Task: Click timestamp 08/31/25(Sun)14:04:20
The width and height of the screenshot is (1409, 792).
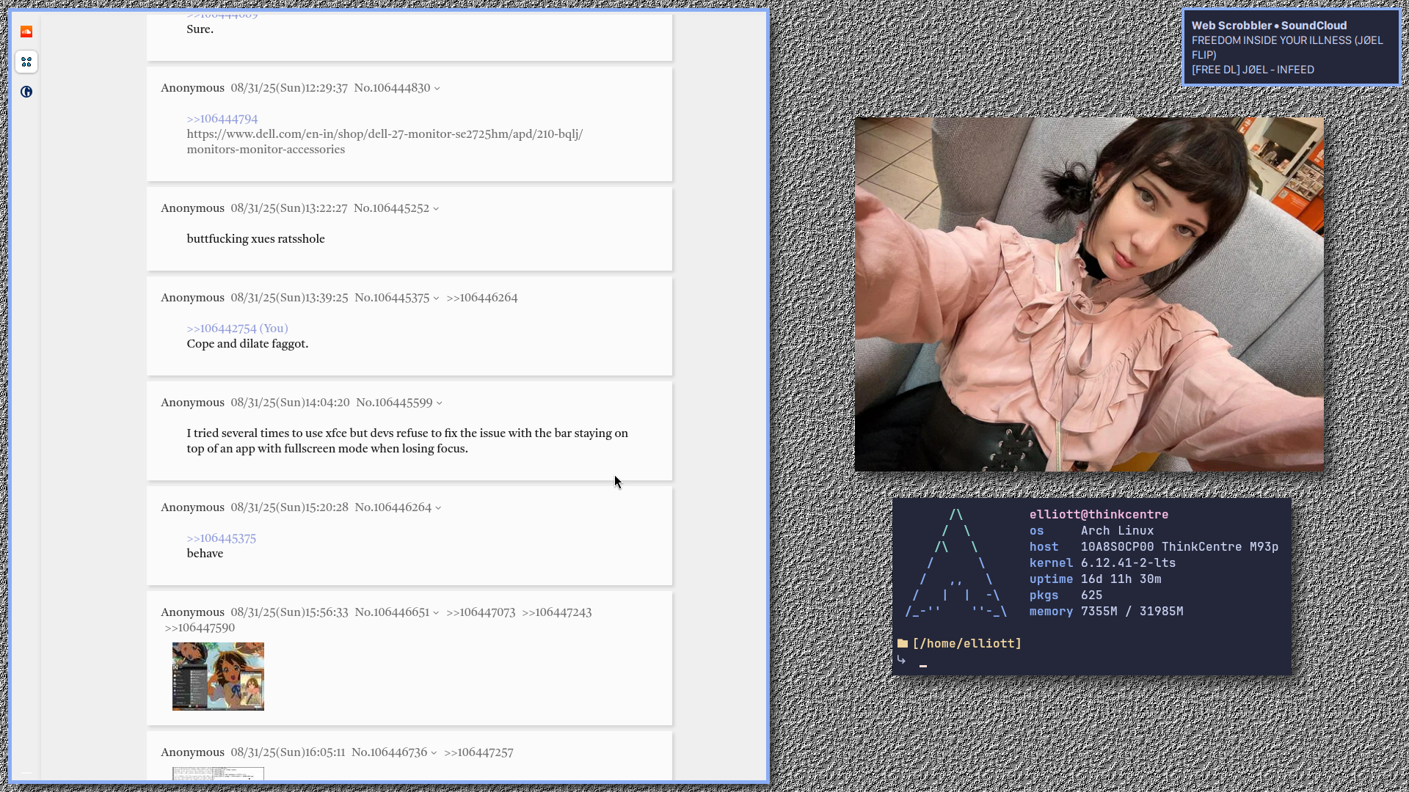Action: 290,403
